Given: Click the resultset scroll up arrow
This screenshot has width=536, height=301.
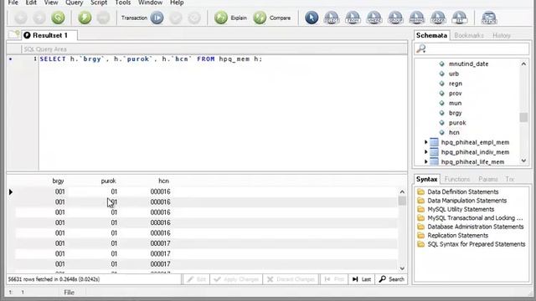Looking at the screenshot, I should coord(402,191).
